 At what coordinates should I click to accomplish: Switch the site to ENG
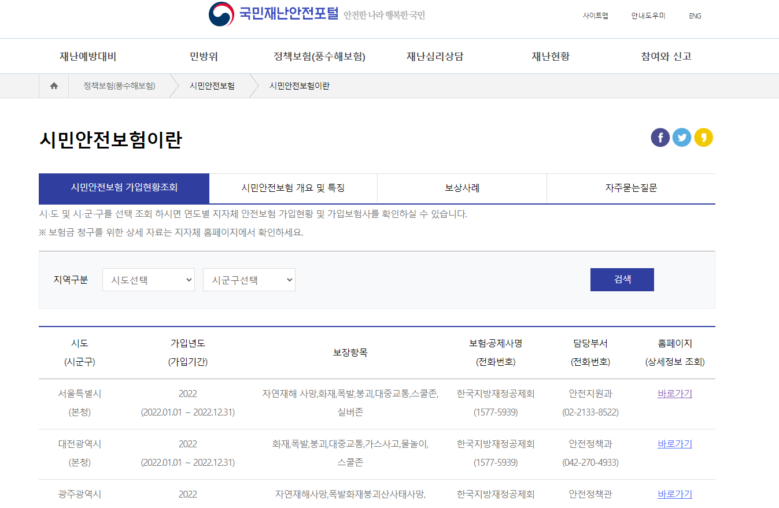695,16
